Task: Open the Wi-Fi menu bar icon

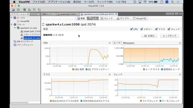Action: tap(145, 2)
